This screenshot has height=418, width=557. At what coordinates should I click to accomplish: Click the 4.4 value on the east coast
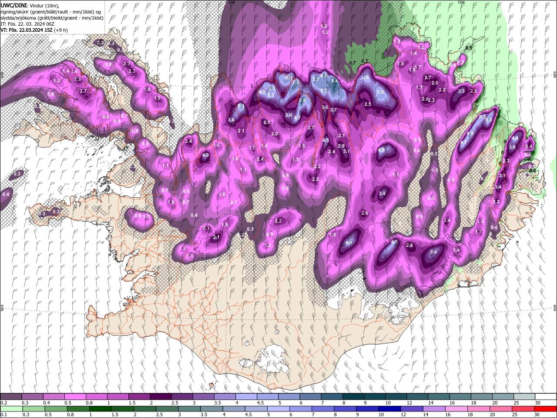click(x=515, y=138)
